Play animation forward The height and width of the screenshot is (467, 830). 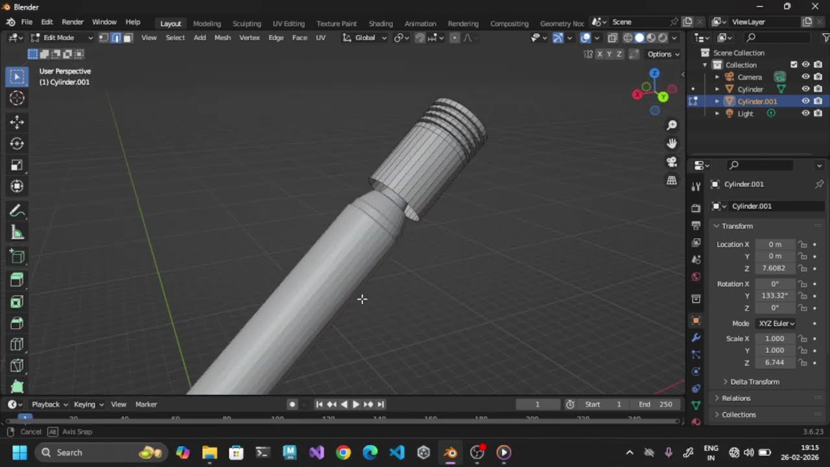(x=356, y=404)
